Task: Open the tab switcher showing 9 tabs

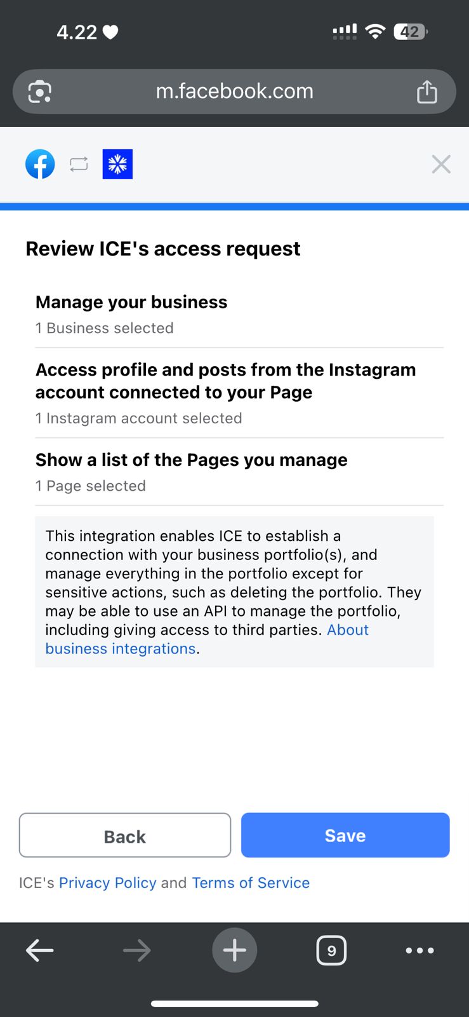Action: [331, 950]
